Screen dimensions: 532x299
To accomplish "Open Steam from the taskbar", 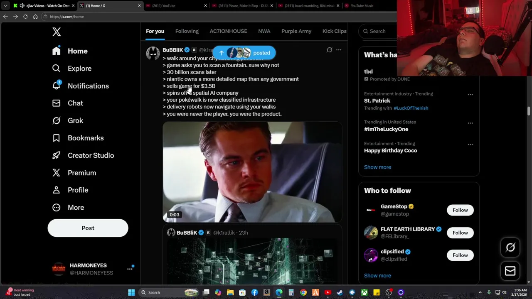I will pos(340,292).
